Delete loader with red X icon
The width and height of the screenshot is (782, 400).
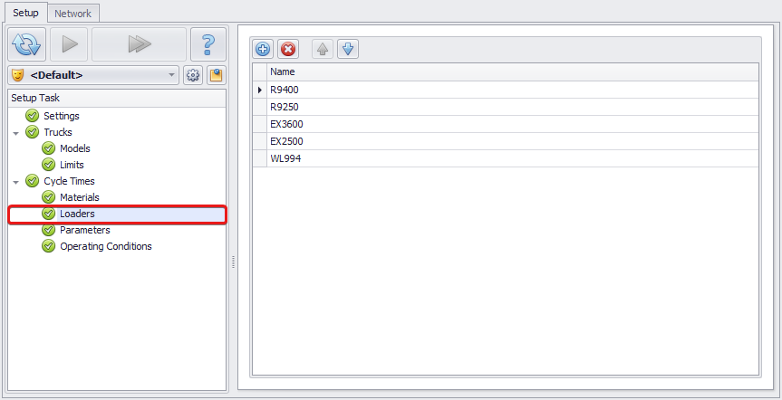288,49
